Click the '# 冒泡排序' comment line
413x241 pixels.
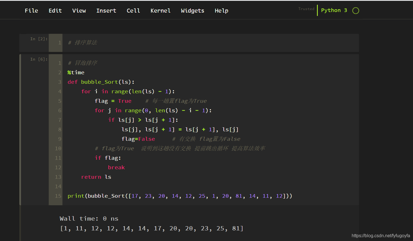pos(83,63)
